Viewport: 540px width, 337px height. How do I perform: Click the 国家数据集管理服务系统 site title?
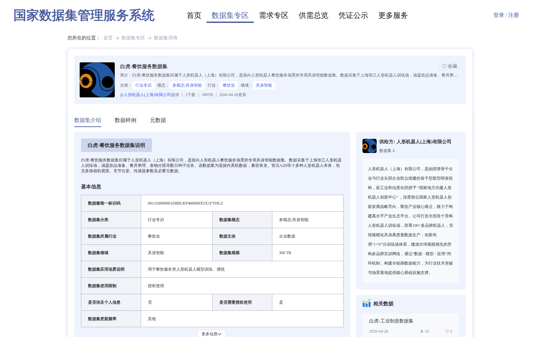coord(84,16)
